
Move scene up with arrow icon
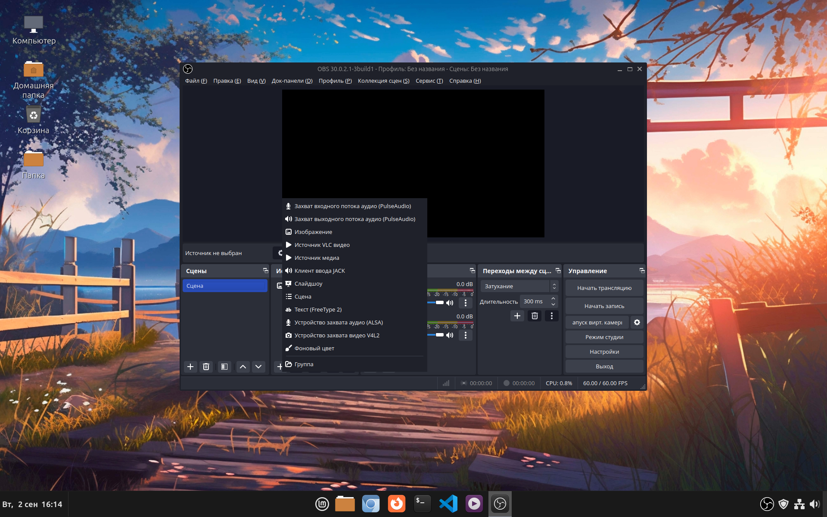pyautogui.click(x=243, y=367)
